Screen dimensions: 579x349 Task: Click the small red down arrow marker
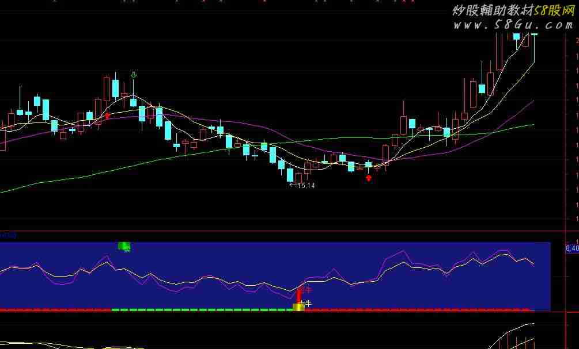(x=107, y=117)
